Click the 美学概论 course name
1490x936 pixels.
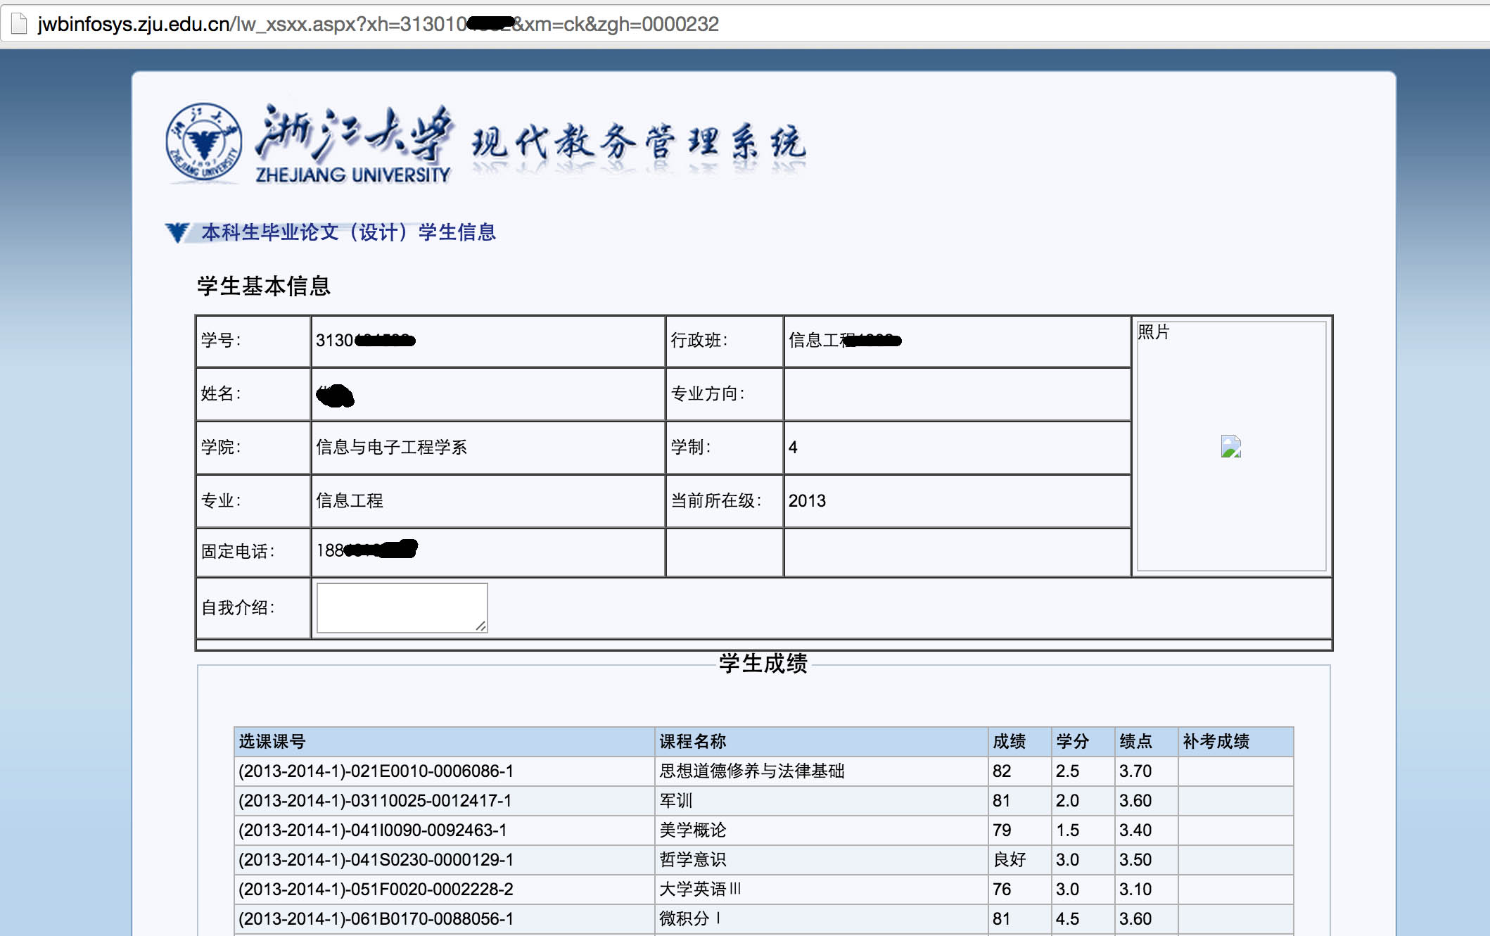pyautogui.click(x=692, y=830)
